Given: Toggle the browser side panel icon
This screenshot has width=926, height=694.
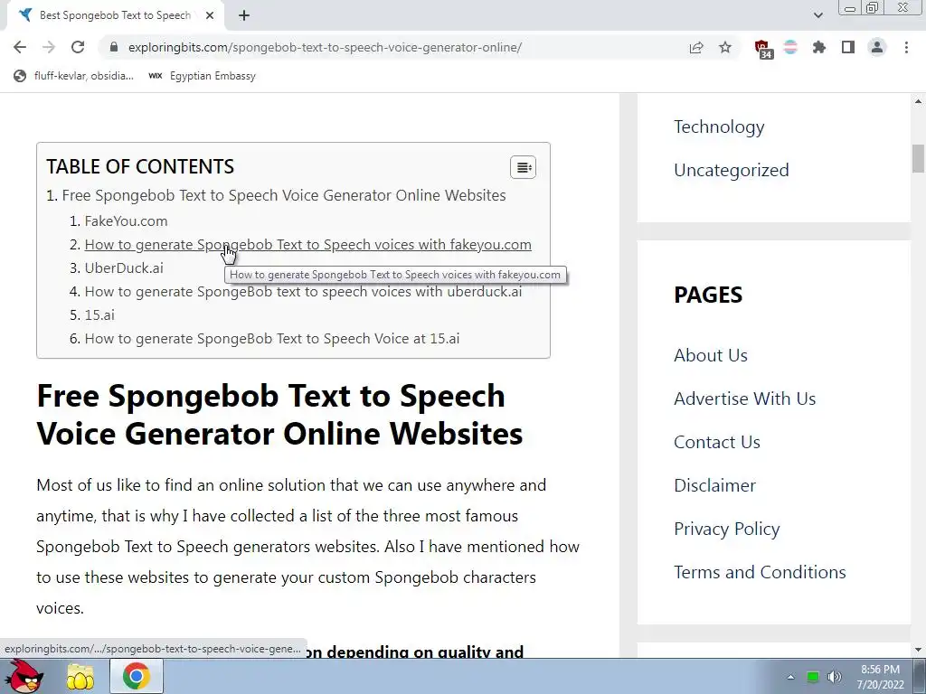Looking at the screenshot, I should pyautogui.click(x=848, y=47).
